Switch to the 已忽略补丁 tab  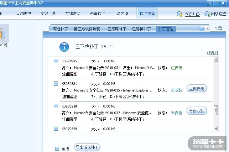pyautogui.click(x=117, y=29)
